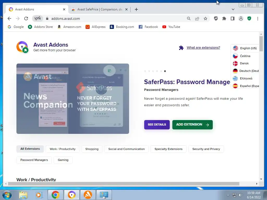Viewport: 267px width, 200px height.
Task: Open the Facebook bookmark
Action: pyautogui.click(x=148, y=27)
